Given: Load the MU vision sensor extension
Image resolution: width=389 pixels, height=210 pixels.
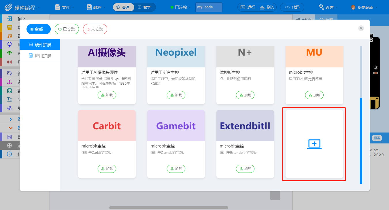Looking at the screenshot, I should 314,95.
